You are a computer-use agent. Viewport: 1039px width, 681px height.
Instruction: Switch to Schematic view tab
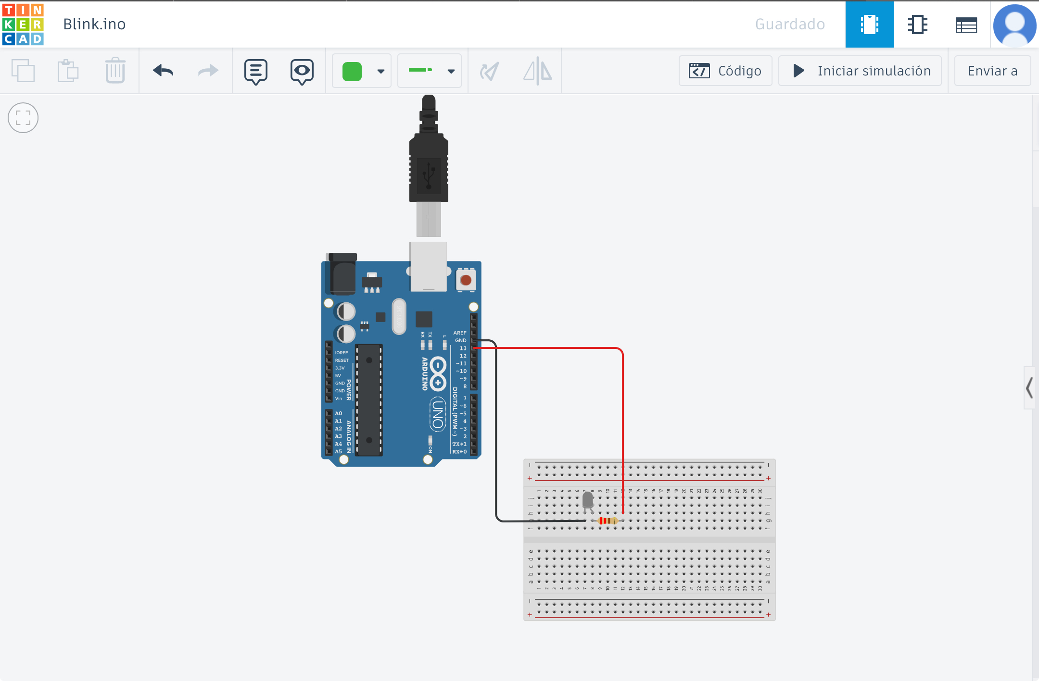click(x=917, y=24)
